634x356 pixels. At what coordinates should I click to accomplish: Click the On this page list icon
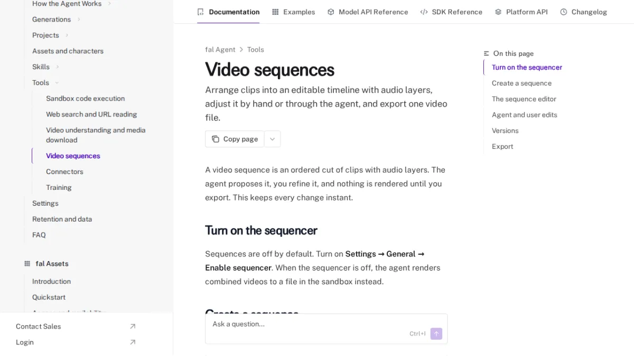coord(487,54)
